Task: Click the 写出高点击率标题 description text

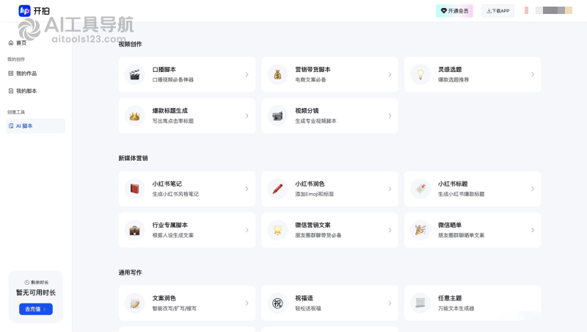Action: point(173,121)
